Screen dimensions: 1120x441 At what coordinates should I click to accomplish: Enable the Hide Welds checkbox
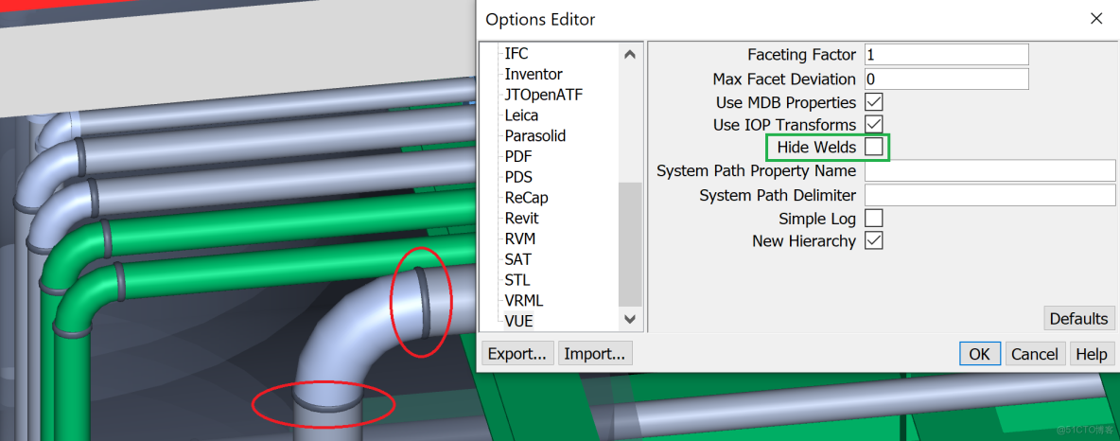coord(873,148)
